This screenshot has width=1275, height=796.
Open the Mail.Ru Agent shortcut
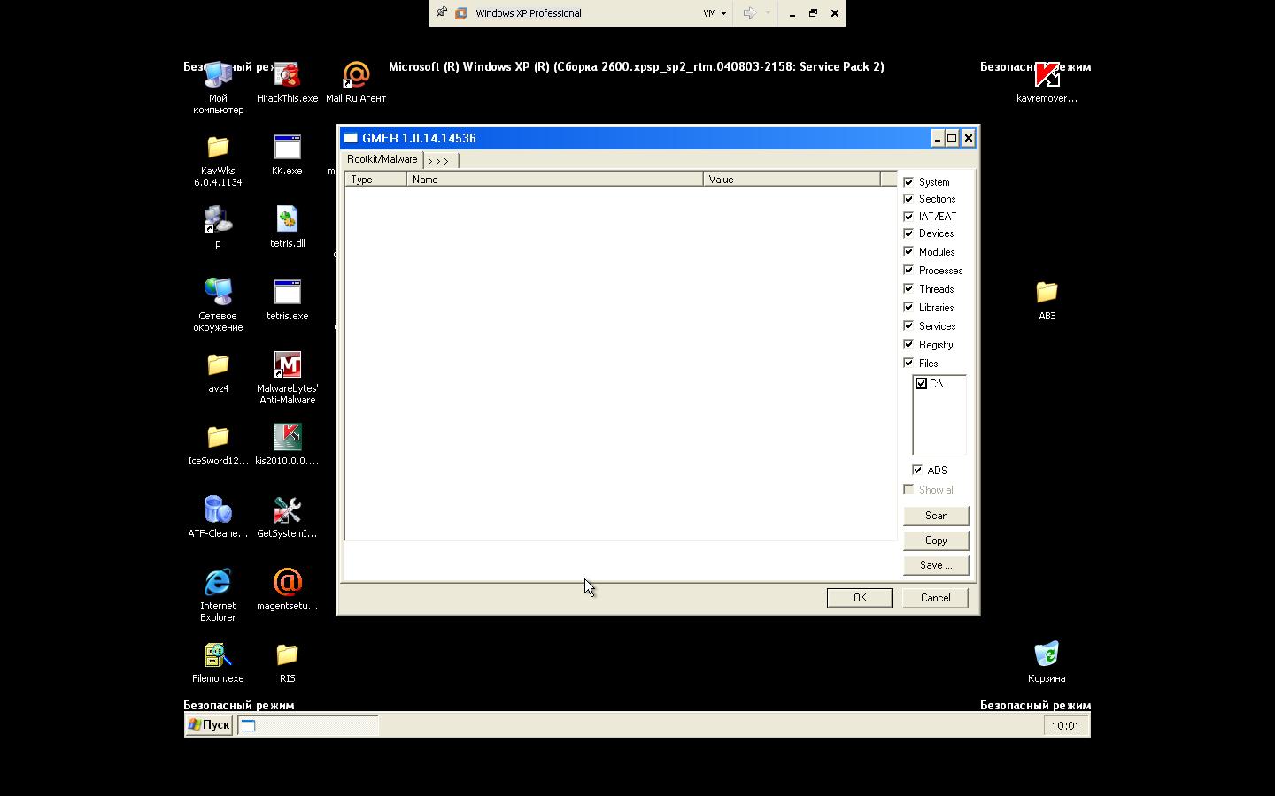(356, 75)
